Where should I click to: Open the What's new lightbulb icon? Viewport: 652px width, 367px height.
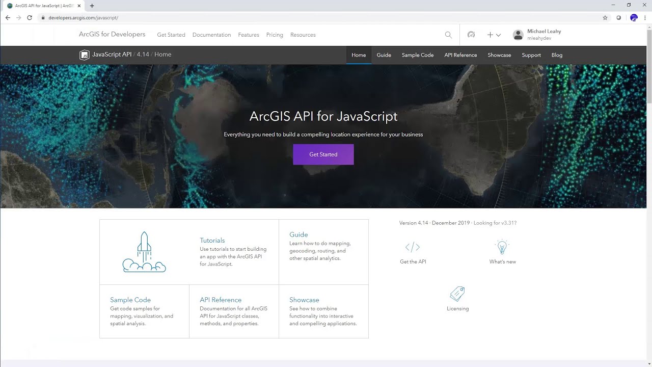tap(502, 247)
